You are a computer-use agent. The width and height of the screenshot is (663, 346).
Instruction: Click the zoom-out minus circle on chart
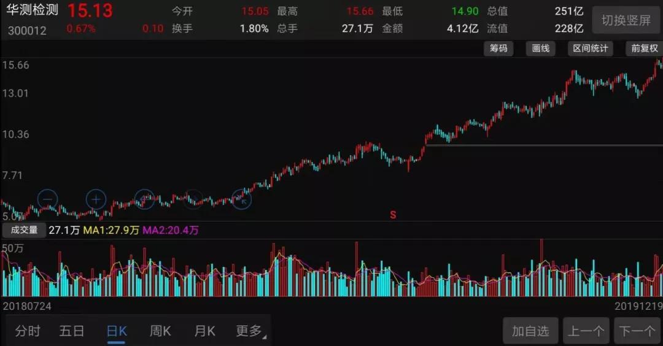48,199
